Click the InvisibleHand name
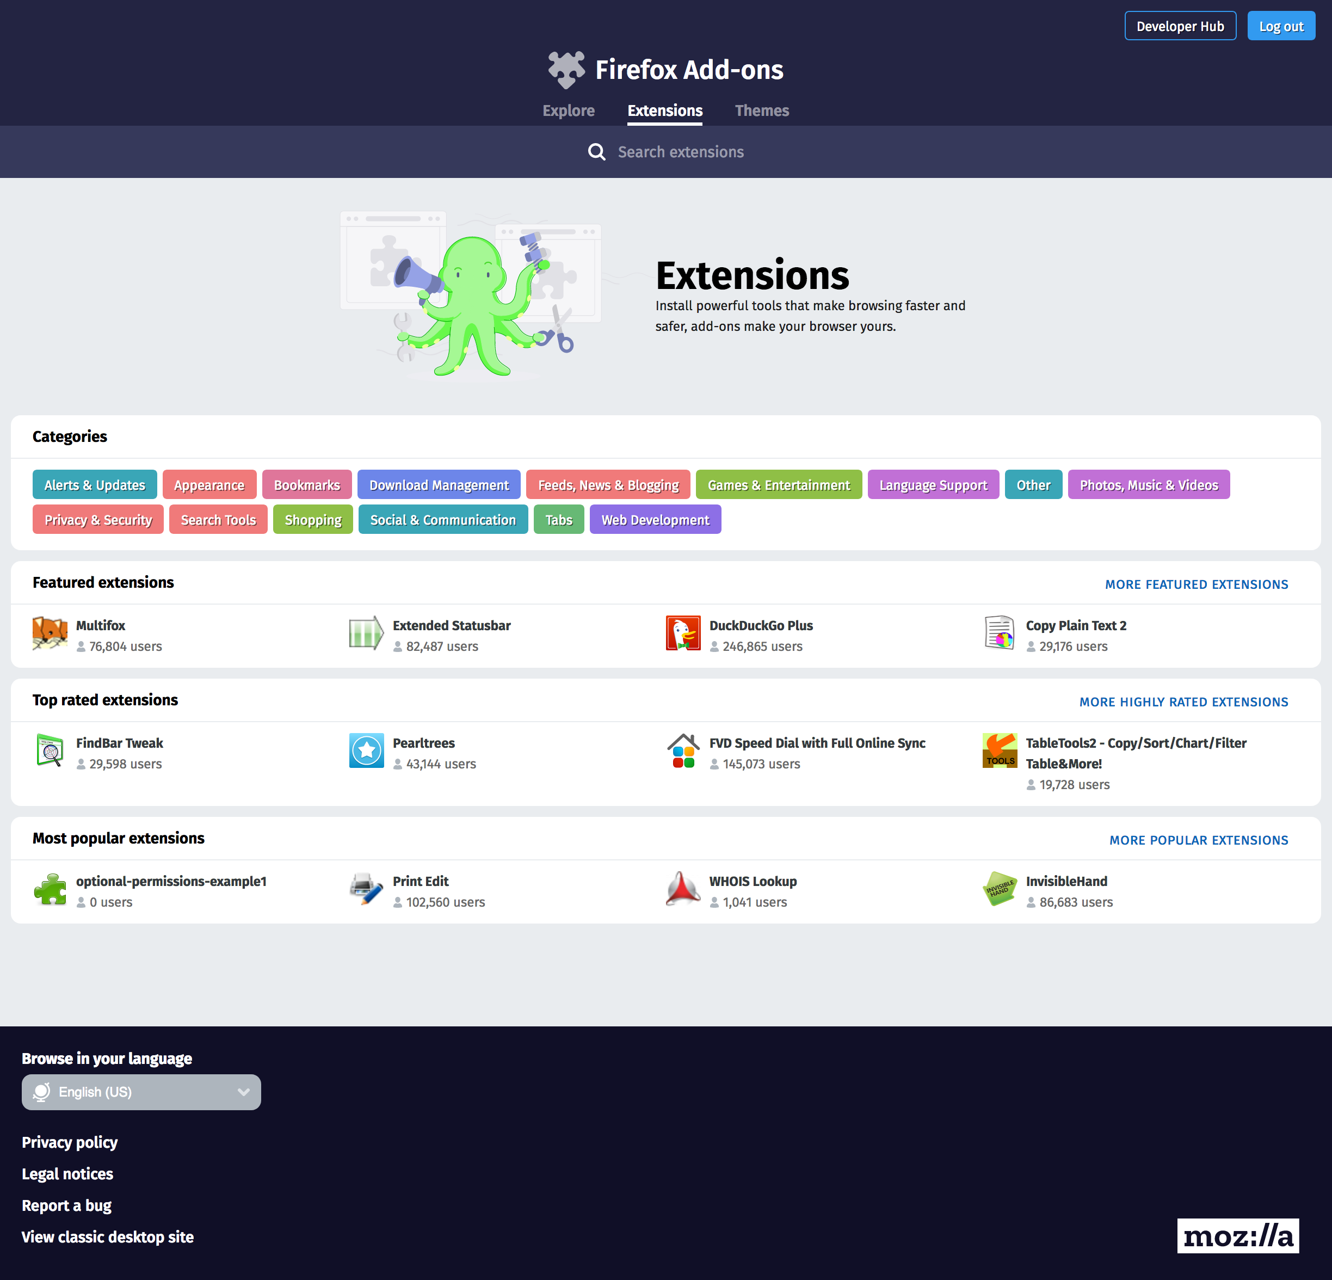Image resolution: width=1332 pixels, height=1280 pixels. point(1067,881)
